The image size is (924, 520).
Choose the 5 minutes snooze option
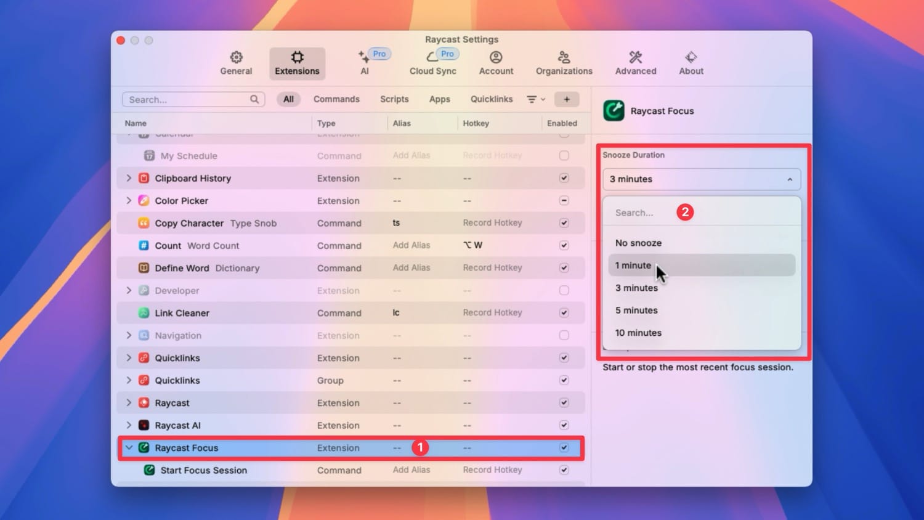(x=702, y=311)
